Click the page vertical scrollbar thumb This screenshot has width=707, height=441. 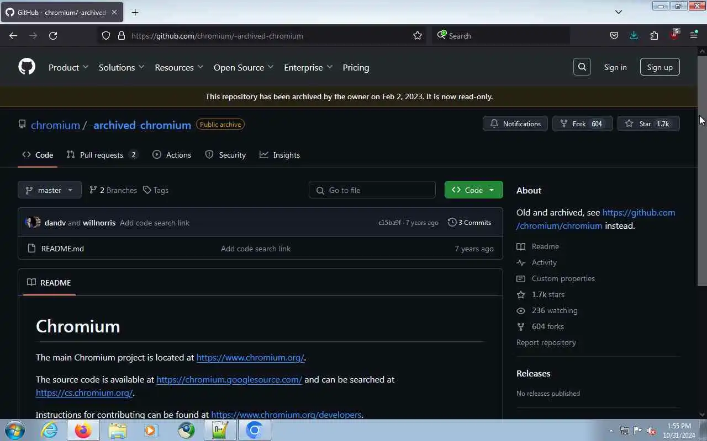(702, 171)
